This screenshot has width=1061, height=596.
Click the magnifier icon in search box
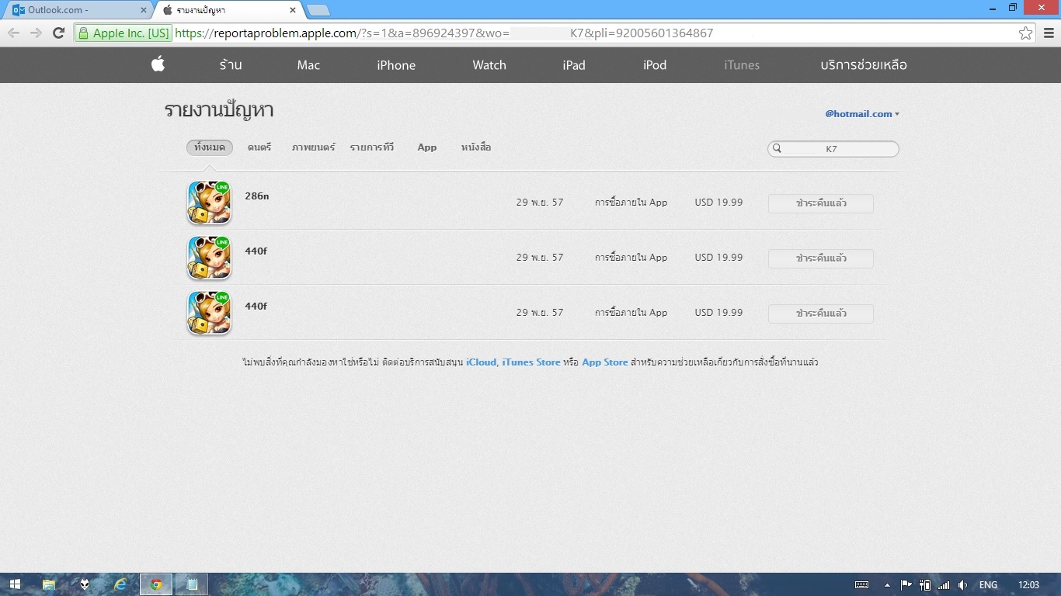(x=777, y=148)
